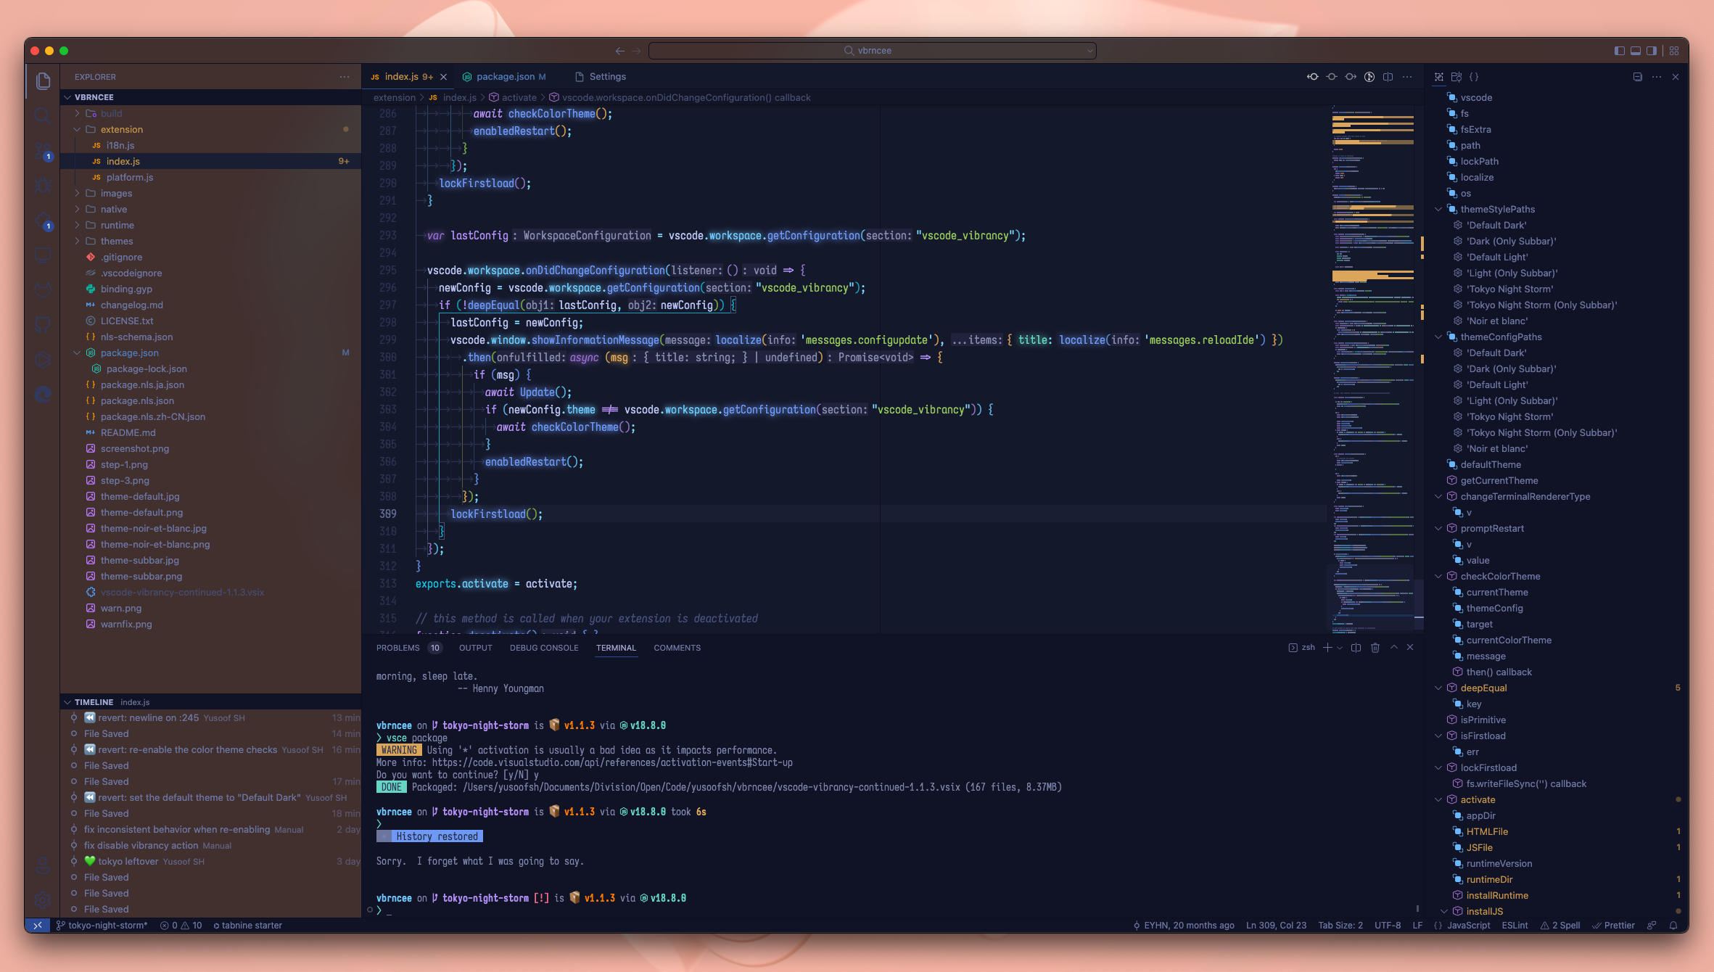Click the code minimap to jump
This screenshot has width=1714, height=972.
click(x=1372, y=363)
